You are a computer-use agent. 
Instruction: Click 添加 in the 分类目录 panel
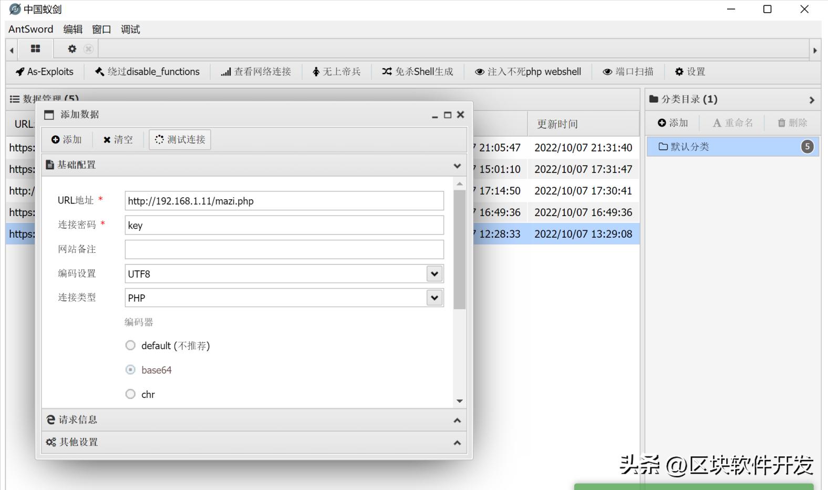(673, 122)
